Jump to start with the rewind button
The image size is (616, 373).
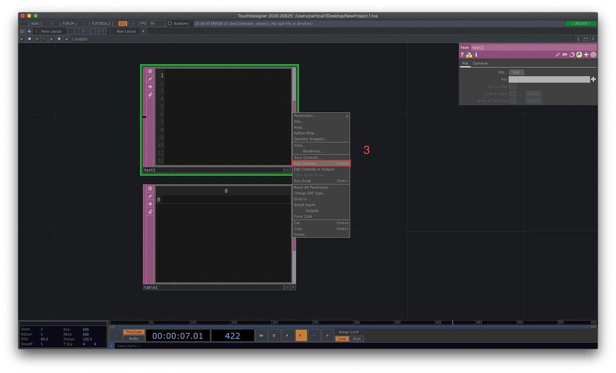point(261,336)
